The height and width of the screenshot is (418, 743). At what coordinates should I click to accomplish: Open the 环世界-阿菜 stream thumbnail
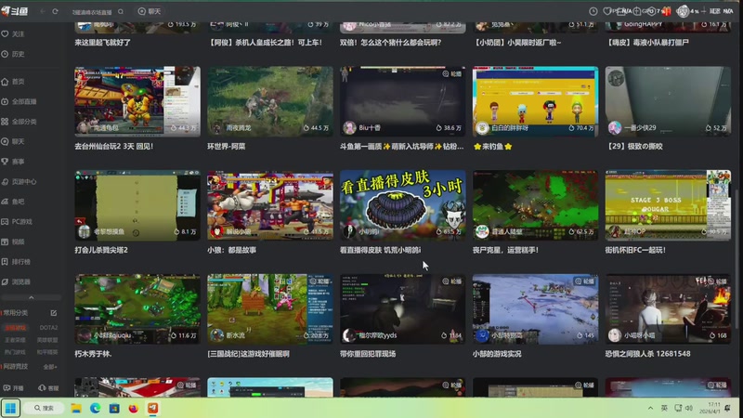[x=270, y=101]
